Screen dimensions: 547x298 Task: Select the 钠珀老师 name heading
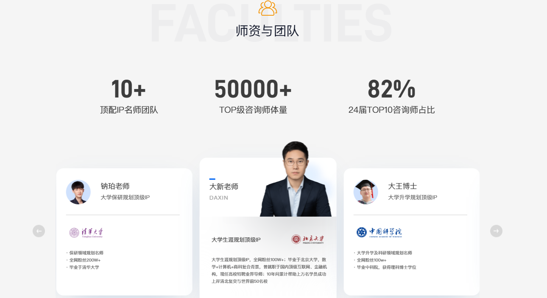click(115, 186)
